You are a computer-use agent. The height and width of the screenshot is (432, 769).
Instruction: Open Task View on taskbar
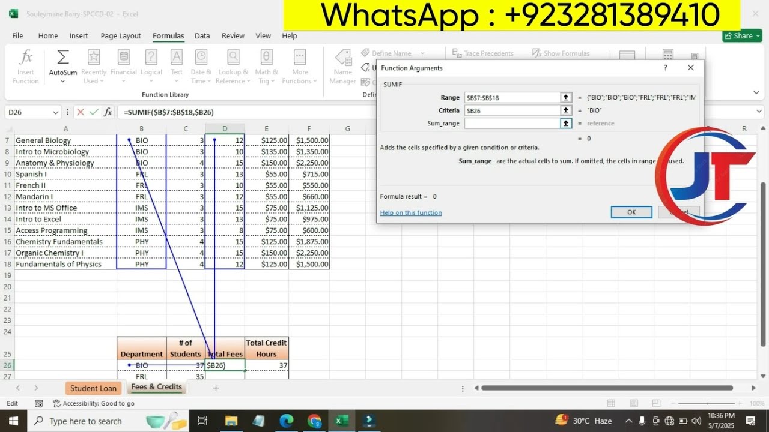pos(202,421)
